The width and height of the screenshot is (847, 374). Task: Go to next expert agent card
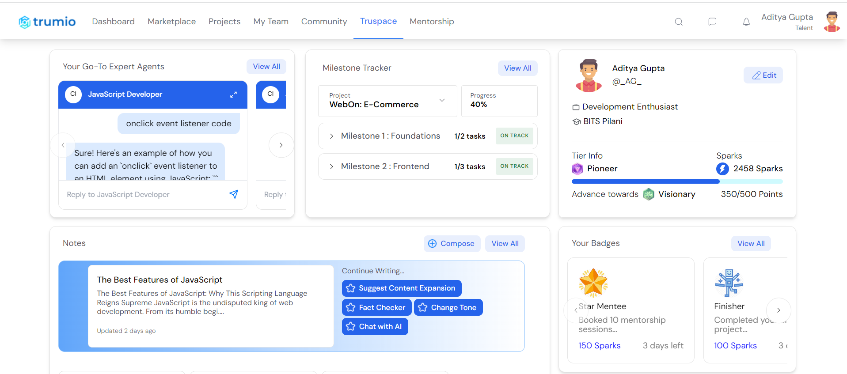[x=281, y=145]
